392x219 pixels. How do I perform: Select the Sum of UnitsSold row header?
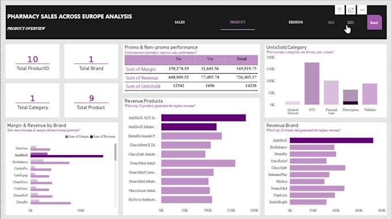pos(143,86)
